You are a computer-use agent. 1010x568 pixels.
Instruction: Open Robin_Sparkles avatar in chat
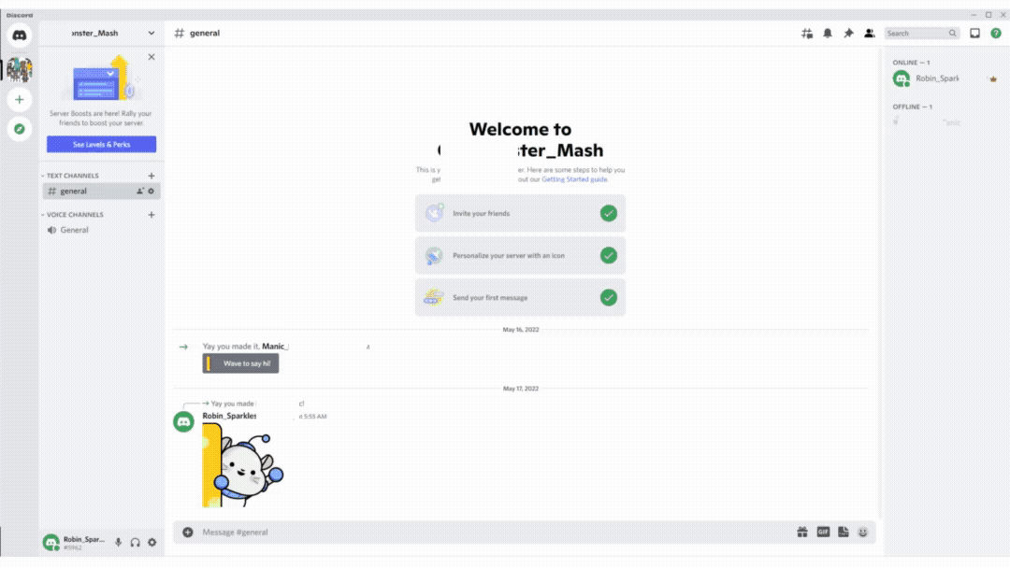coord(183,422)
